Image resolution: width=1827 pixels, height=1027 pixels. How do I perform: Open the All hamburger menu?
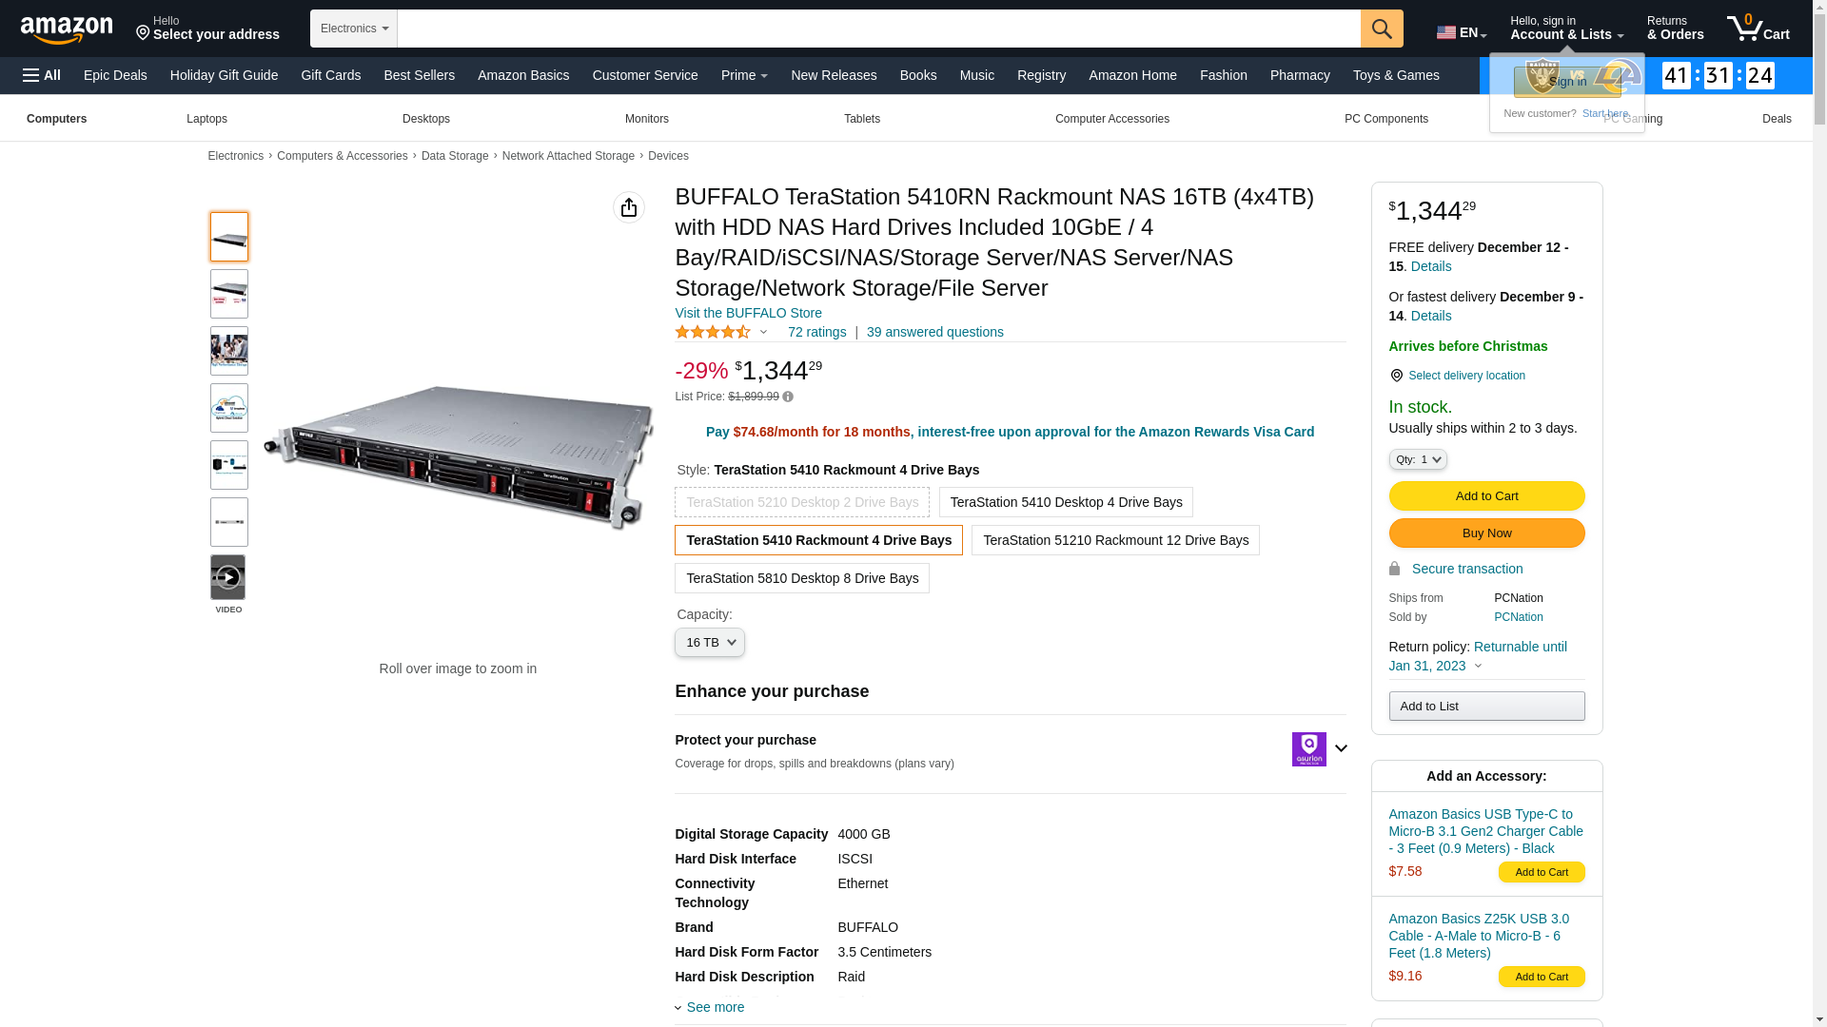[x=42, y=75]
